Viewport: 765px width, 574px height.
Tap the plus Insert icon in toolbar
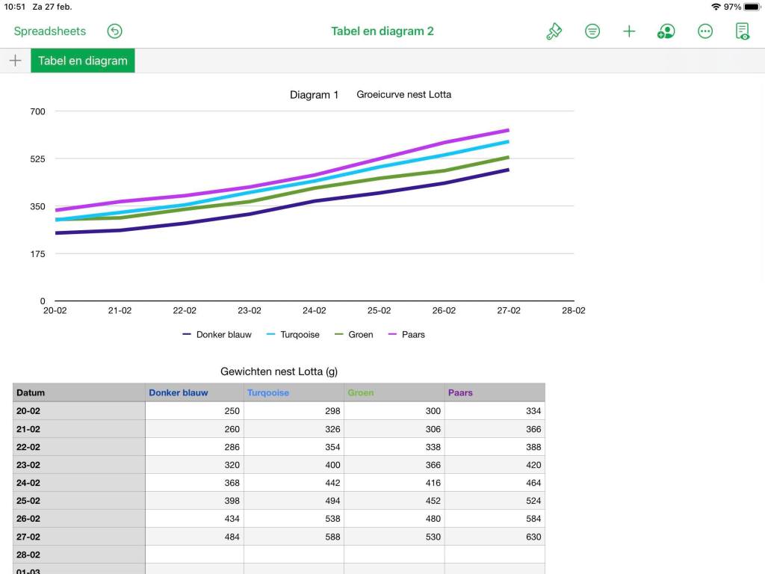629,31
